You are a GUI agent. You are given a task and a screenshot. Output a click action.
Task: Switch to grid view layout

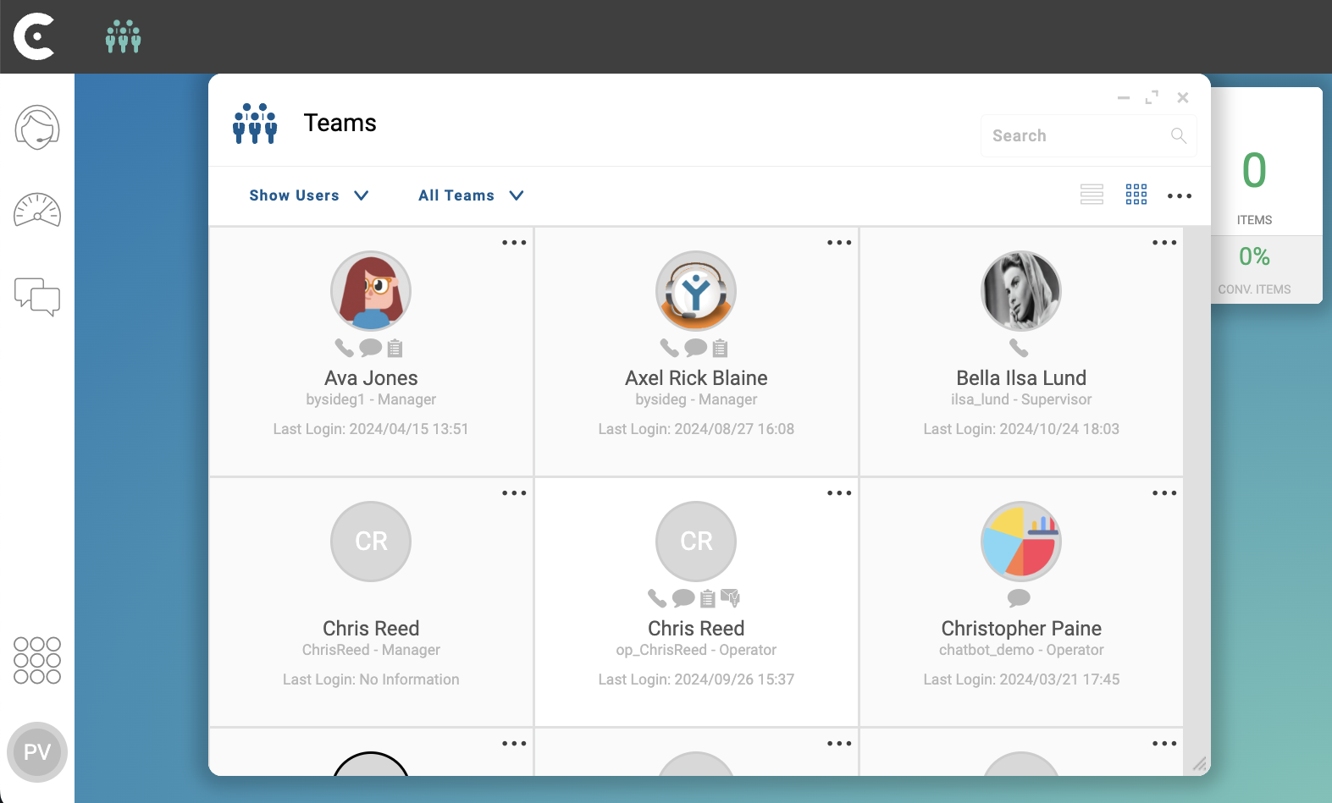click(1136, 195)
